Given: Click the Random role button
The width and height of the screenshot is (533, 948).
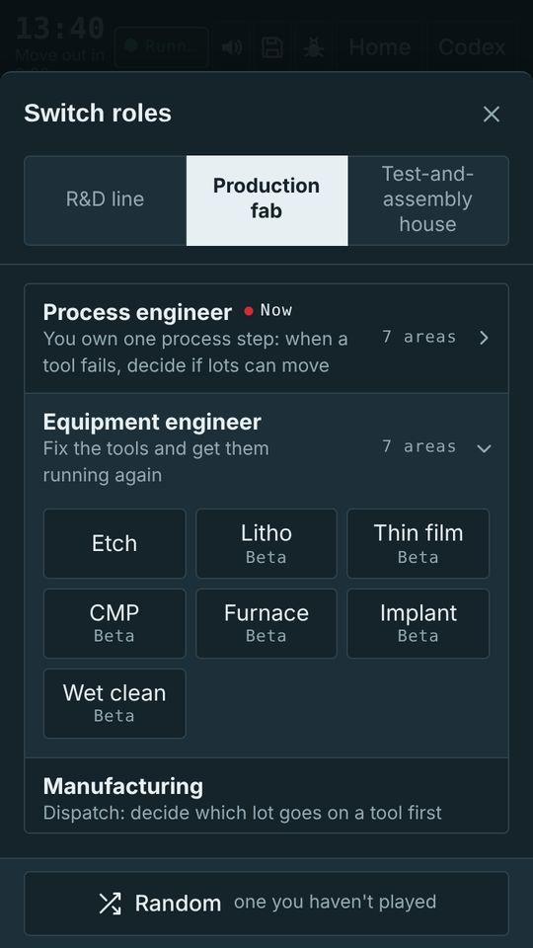Looking at the screenshot, I should point(266,904).
